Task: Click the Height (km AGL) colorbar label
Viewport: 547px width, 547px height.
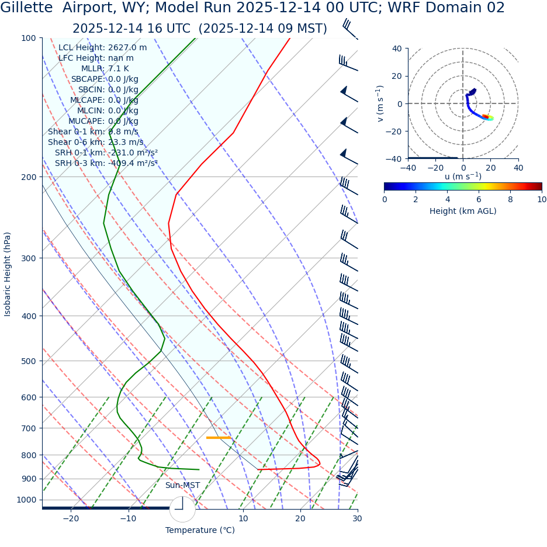Action: (463, 211)
